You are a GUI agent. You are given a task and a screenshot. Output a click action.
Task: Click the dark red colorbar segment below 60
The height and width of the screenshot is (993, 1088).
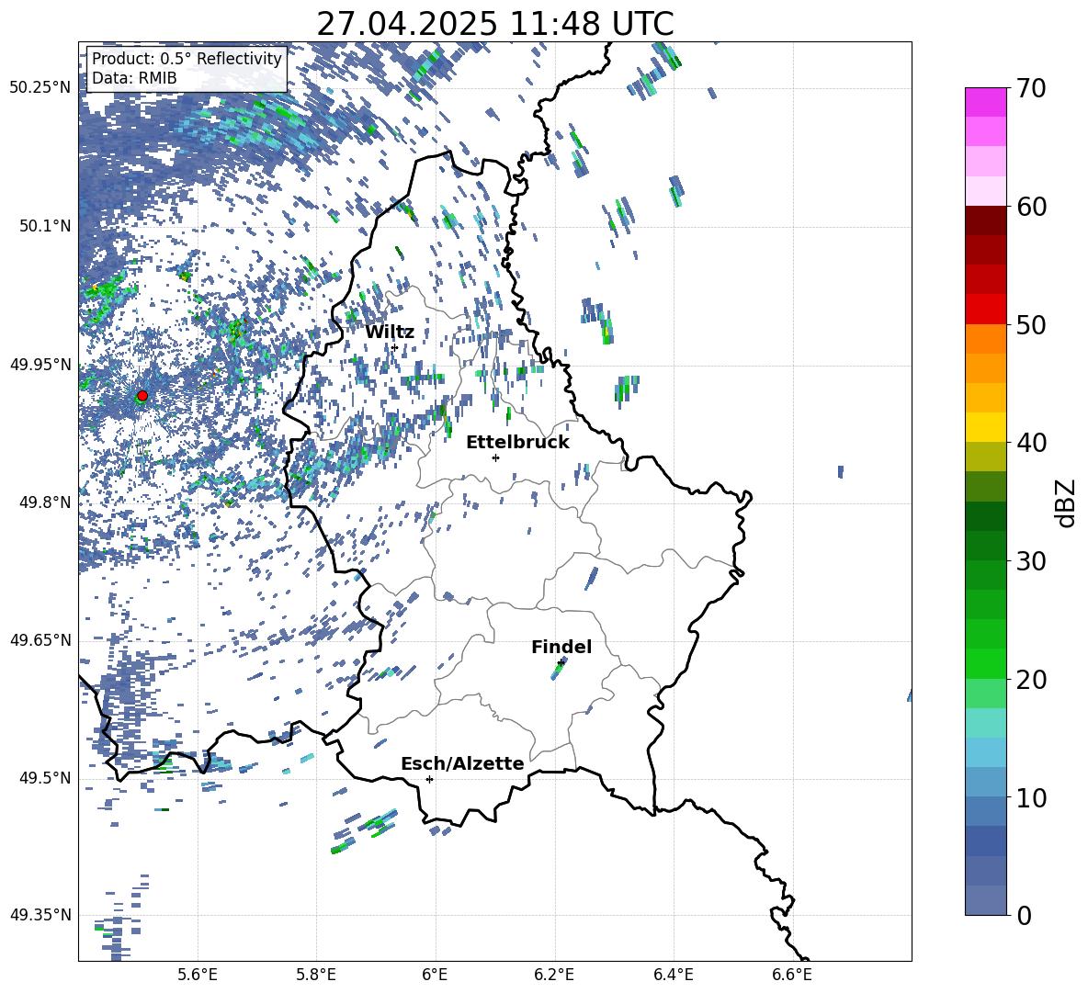[985, 220]
